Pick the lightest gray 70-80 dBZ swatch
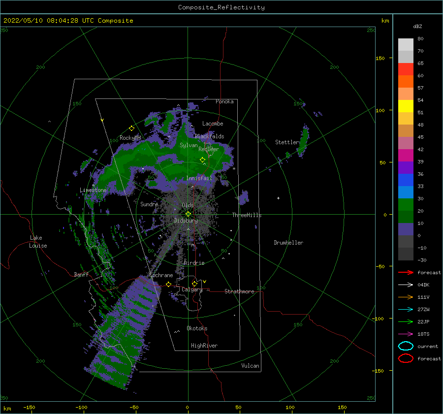 click(x=406, y=45)
